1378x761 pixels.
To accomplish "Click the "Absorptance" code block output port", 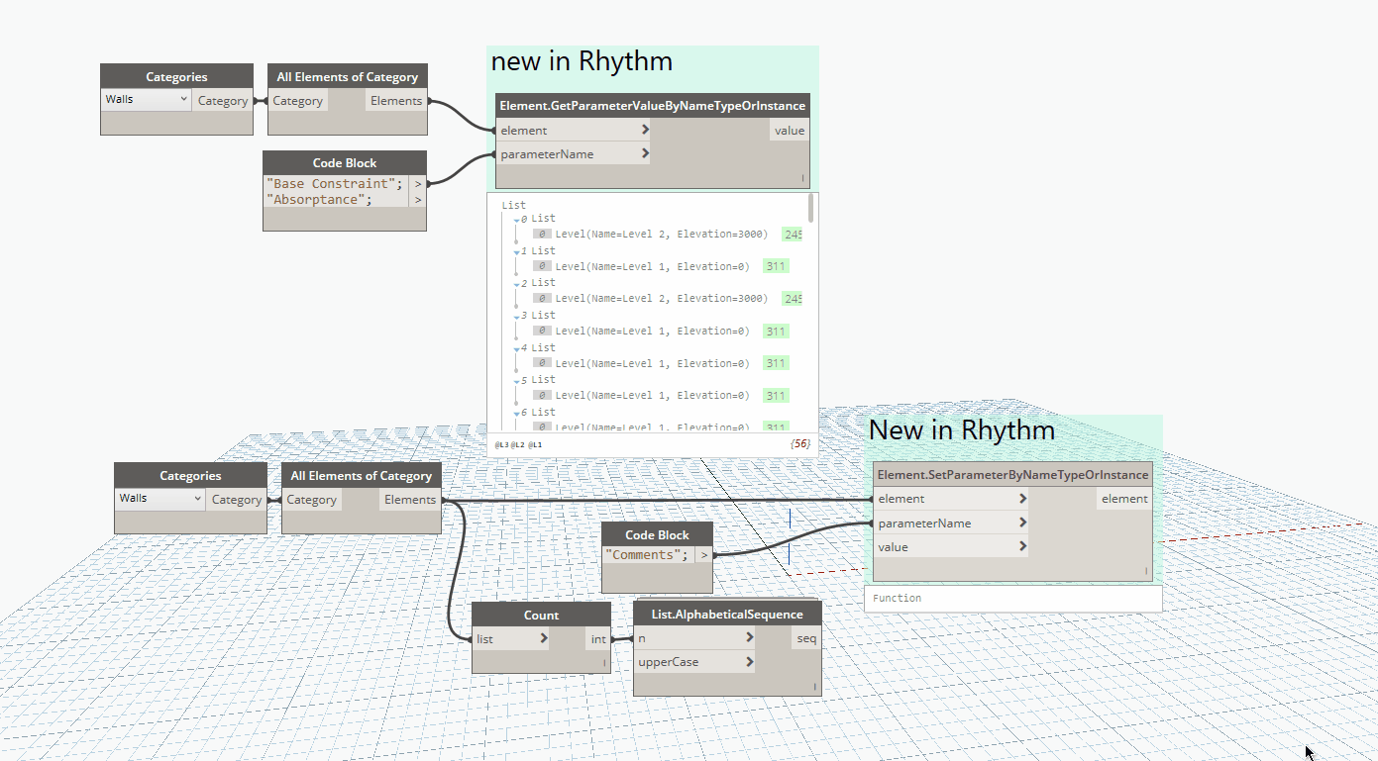I will click(417, 200).
